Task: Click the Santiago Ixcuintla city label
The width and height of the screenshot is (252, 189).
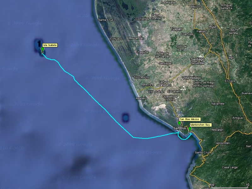Action: pos(198,61)
